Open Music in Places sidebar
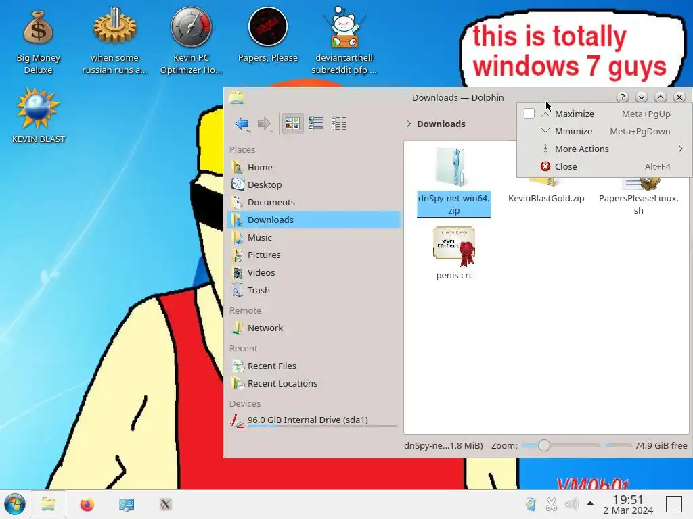 click(314, 237)
